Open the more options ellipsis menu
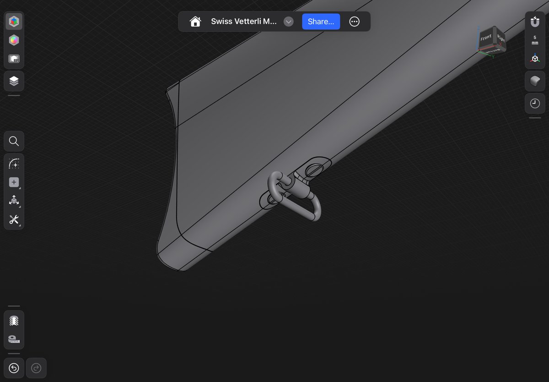The image size is (549, 382). click(x=355, y=22)
